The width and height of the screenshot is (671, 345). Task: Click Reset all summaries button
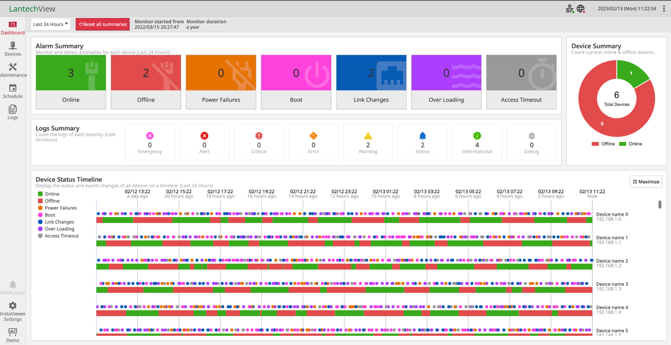pyautogui.click(x=103, y=24)
